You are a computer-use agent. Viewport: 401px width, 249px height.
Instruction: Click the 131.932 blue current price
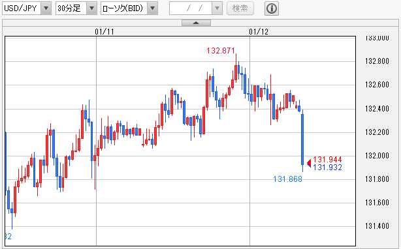tap(327, 168)
